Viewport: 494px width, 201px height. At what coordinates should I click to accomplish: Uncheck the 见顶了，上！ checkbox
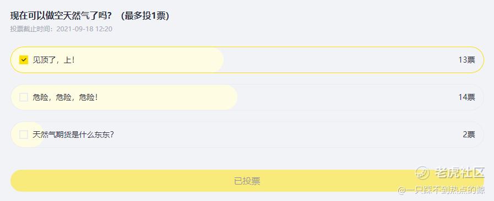pos(24,60)
